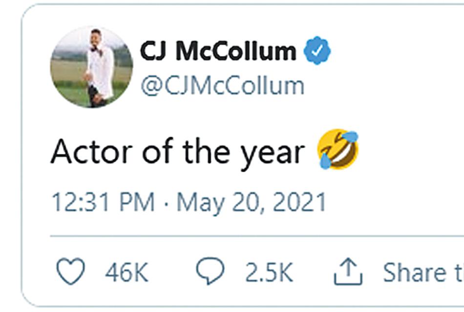
Task: Click the laughing crying emoji
Action: (x=338, y=149)
